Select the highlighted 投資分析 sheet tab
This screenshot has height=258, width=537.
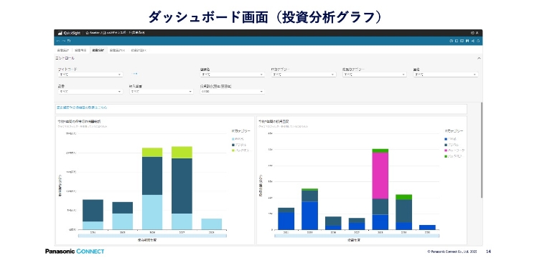[98, 50]
